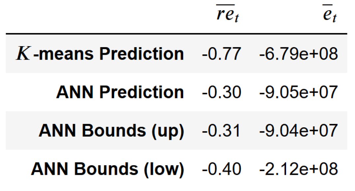Screen dimensions: 355x191
Task: Click the -6.79e+08 value cell
Action: pyautogui.click(x=299, y=54)
